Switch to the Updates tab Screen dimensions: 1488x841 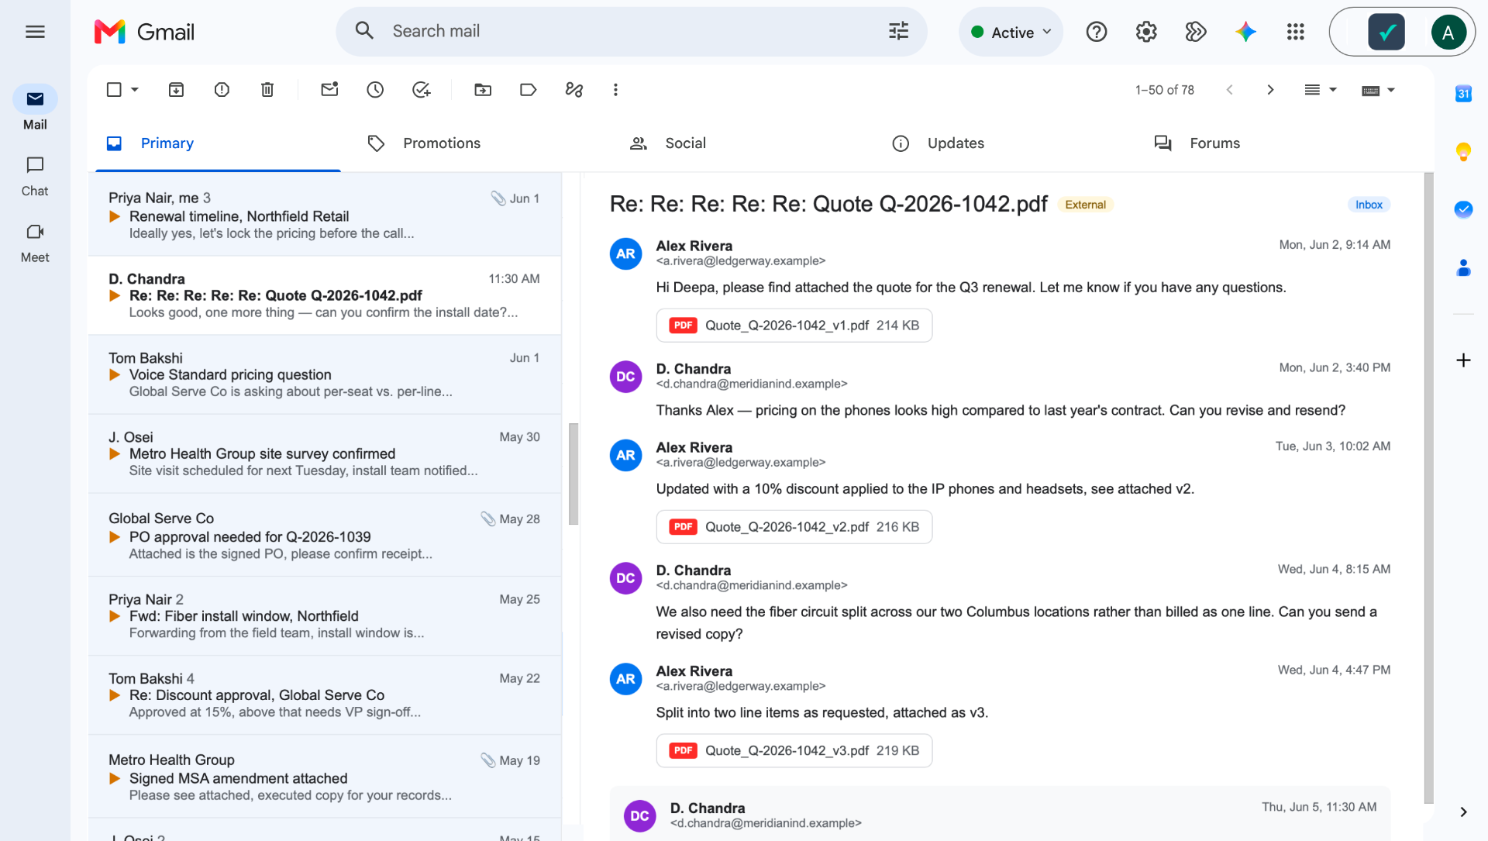point(938,143)
